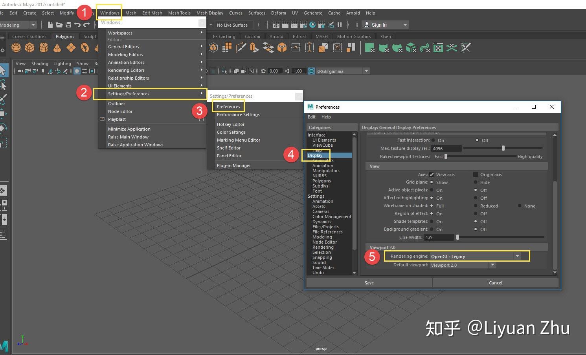
Task: Open Plug-in Manager menu entry
Action: 234,166
